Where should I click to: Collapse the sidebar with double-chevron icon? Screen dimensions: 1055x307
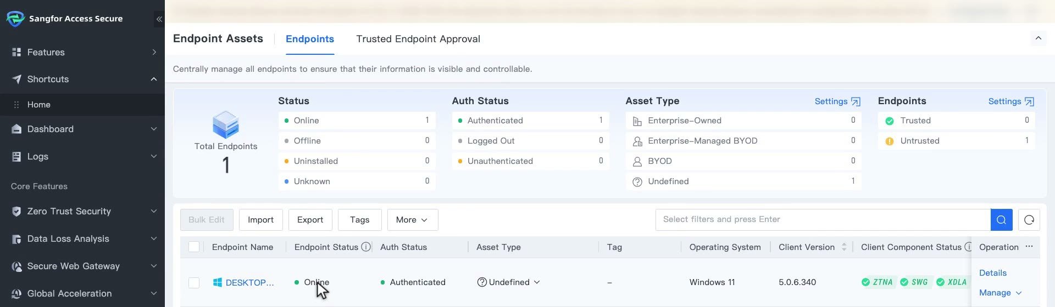tap(159, 19)
